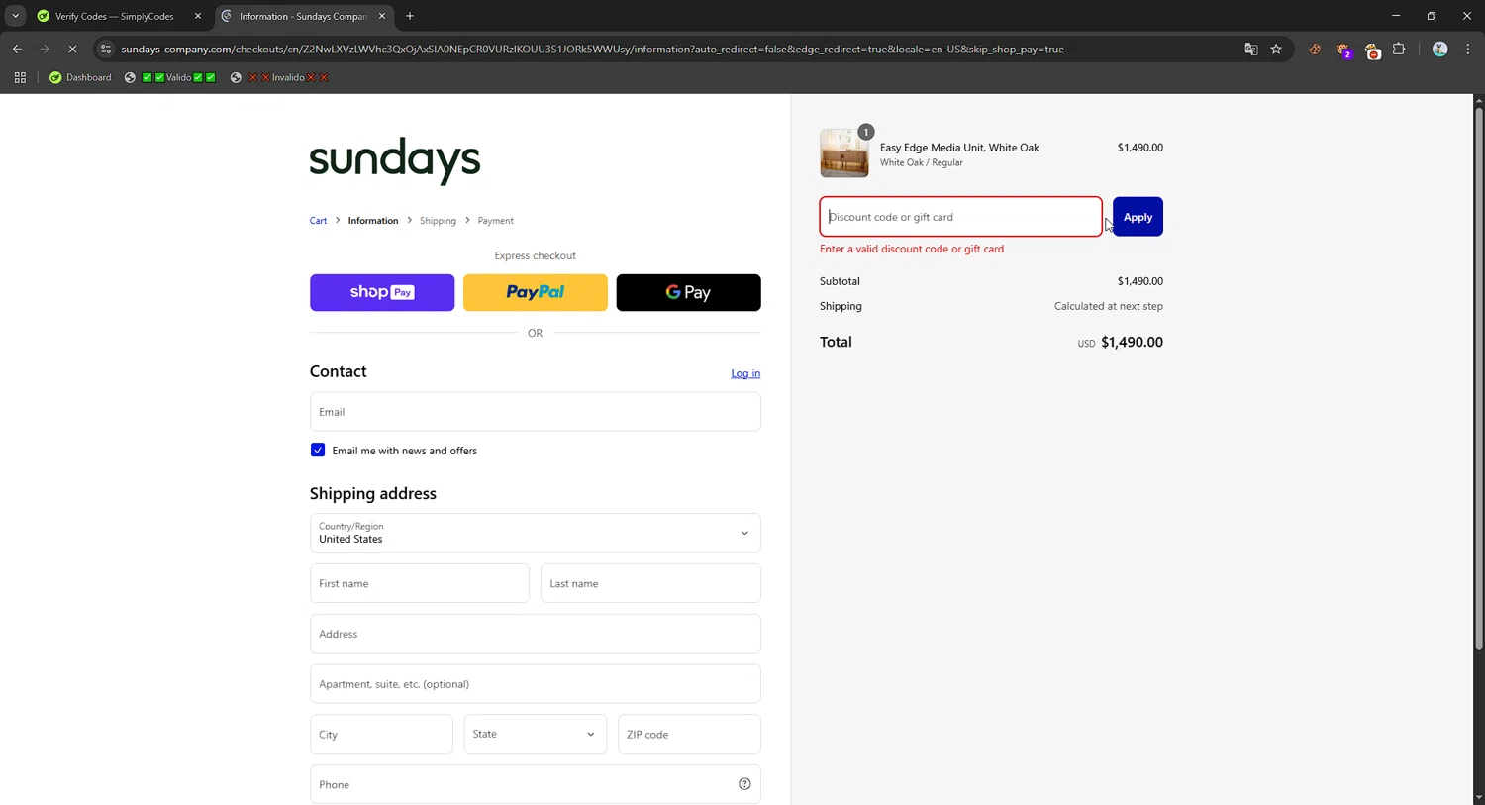
Task: Focus the City field
Action: 381,734
